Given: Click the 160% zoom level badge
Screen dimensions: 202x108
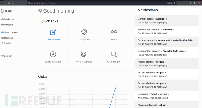Looking at the screenshot, I should coord(170,3).
